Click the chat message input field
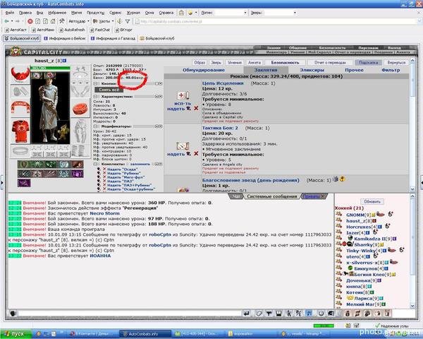This screenshot has width=423, height=339. pyautogui.click(x=130, y=314)
